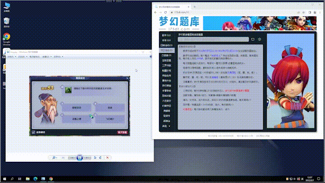Open Google Chrome desktop shortcut
Viewport: 325px width, 183px height.
click(x=6, y=39)
